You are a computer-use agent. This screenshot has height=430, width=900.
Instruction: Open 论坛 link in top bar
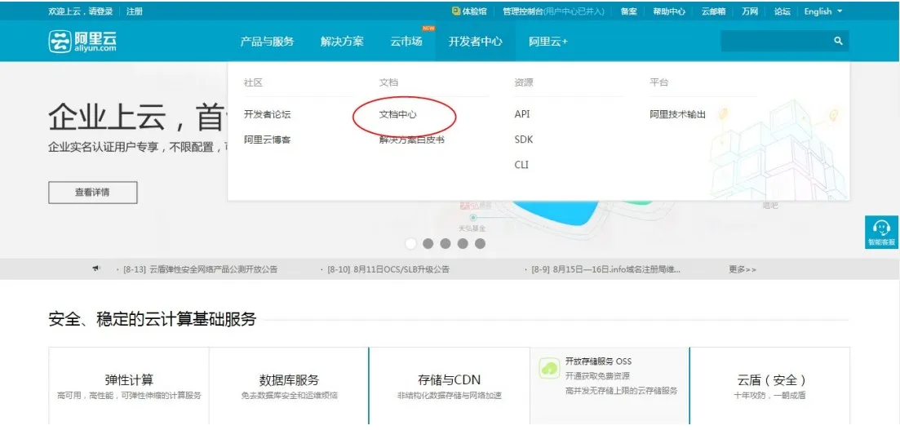[782, 11]
